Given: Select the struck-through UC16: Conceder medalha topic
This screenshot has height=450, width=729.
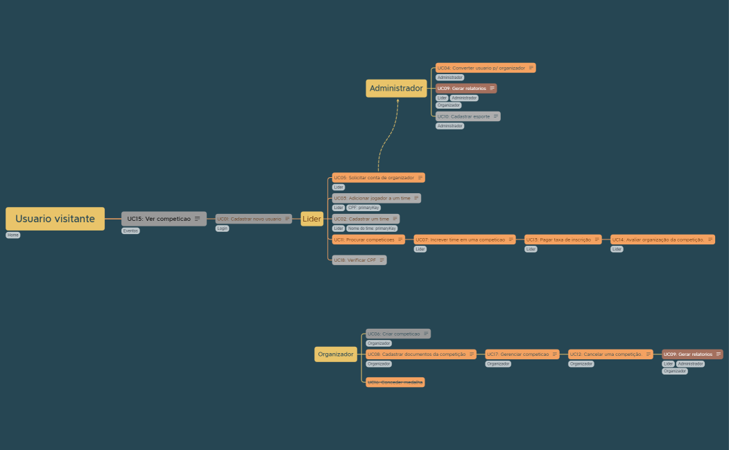Looking at the screenshot, I should [395, 382].
